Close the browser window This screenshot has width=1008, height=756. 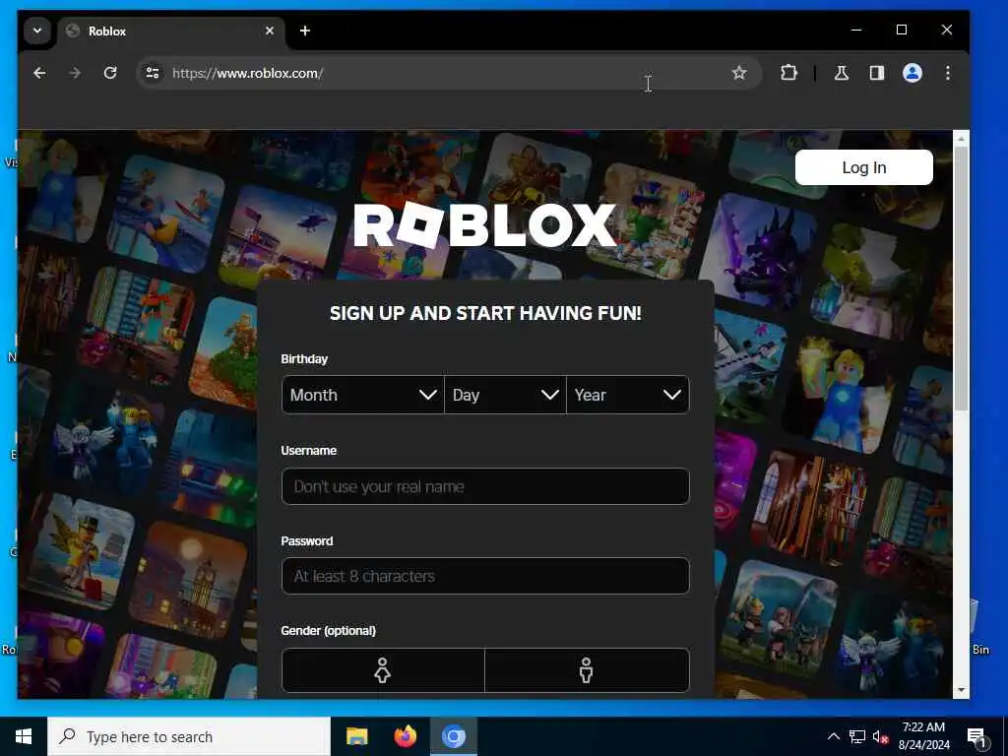(946, 31)
